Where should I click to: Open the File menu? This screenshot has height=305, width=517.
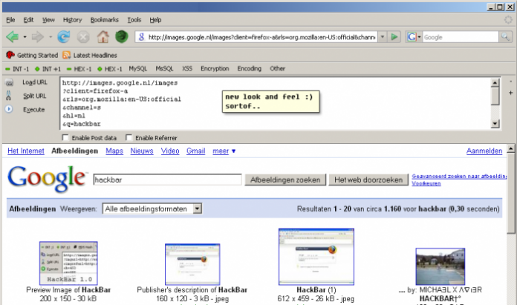[10, 20]
